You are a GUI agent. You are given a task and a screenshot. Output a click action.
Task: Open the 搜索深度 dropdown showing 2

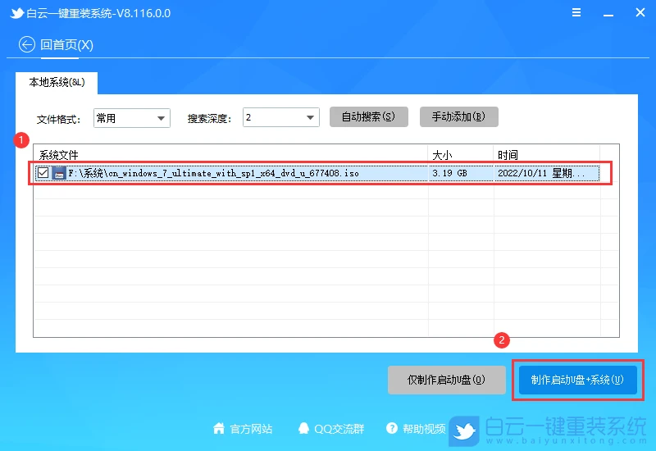pos(281,117)
